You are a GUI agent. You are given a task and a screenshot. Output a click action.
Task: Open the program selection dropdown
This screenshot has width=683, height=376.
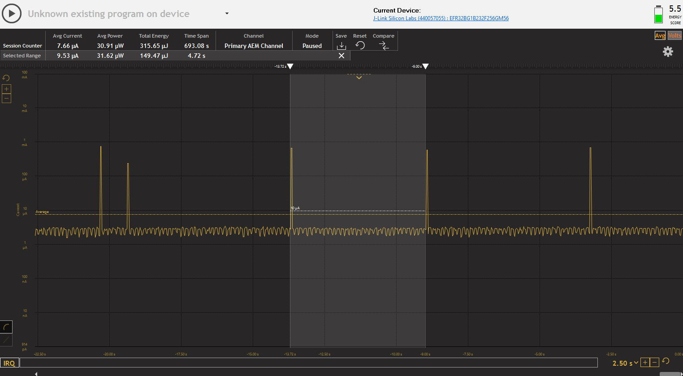click(226, 13)
